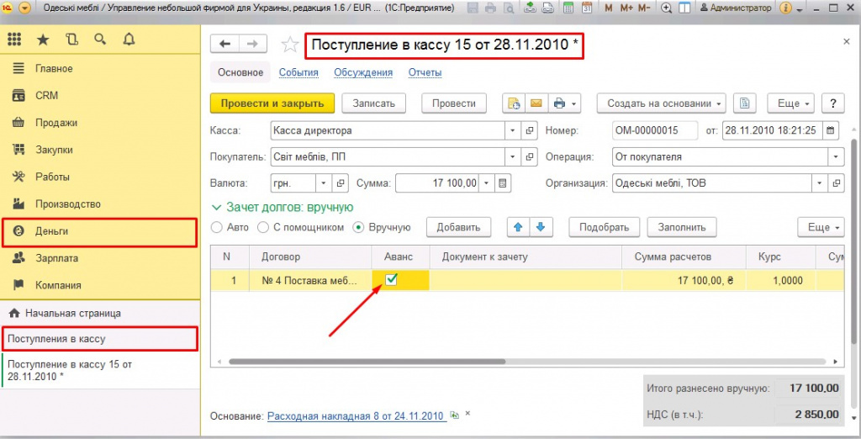Open the sections menu grid icon
Viewport: 861px width, 439px height.
point(14,40)
